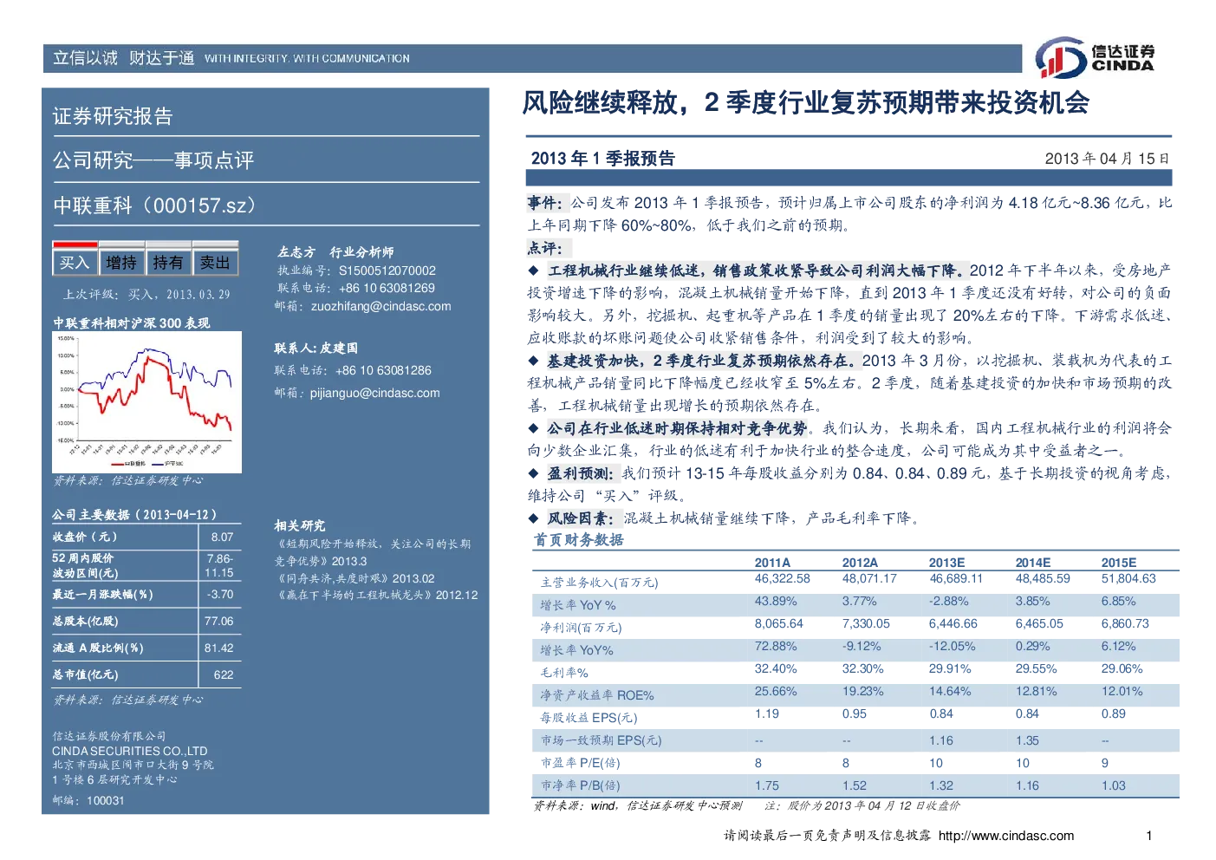Click the stock performance chart thumbnail

pyautogui.click(x=146, y=402)
